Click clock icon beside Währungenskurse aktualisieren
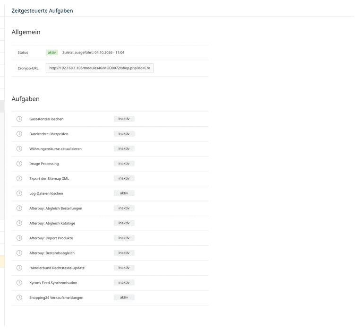The width and height of the screenshot is (359, 331). (x=19, y=148)
